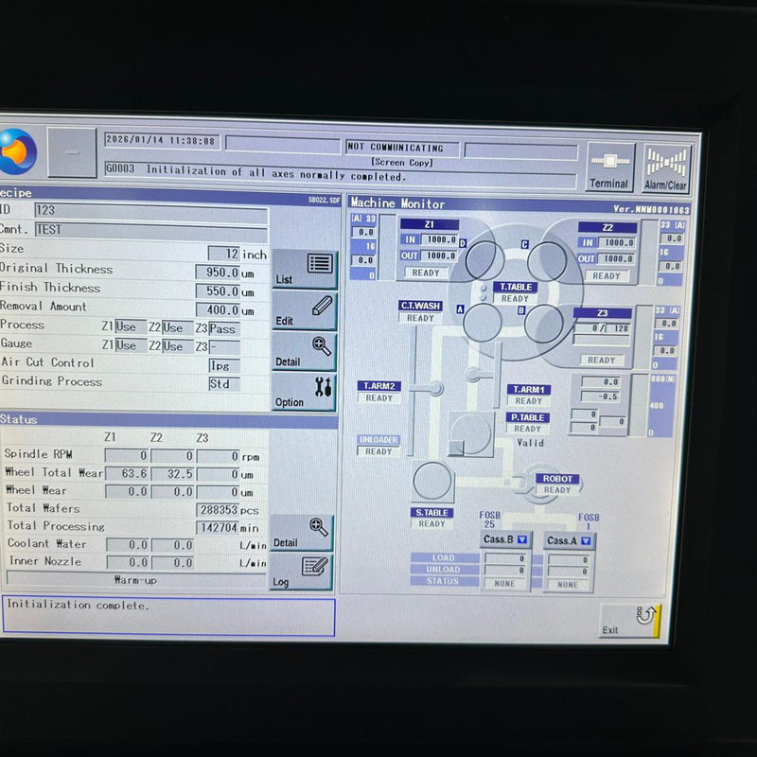Image resolution: width=757 pixels, height=757 pixels.
Task: Click the S.TABLE status label
Action: click(x=431, y=512)
